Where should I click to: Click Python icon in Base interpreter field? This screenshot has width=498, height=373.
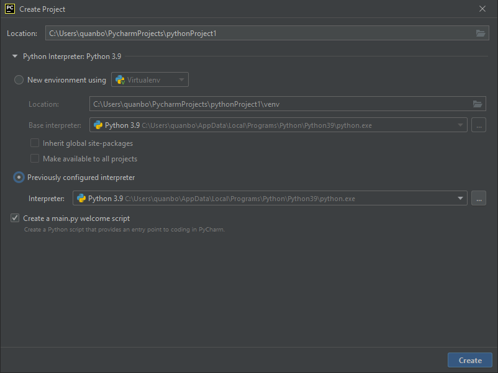coord(98,125)
